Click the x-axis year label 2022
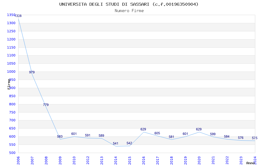 pyautogui.click(x=227, y=161)
